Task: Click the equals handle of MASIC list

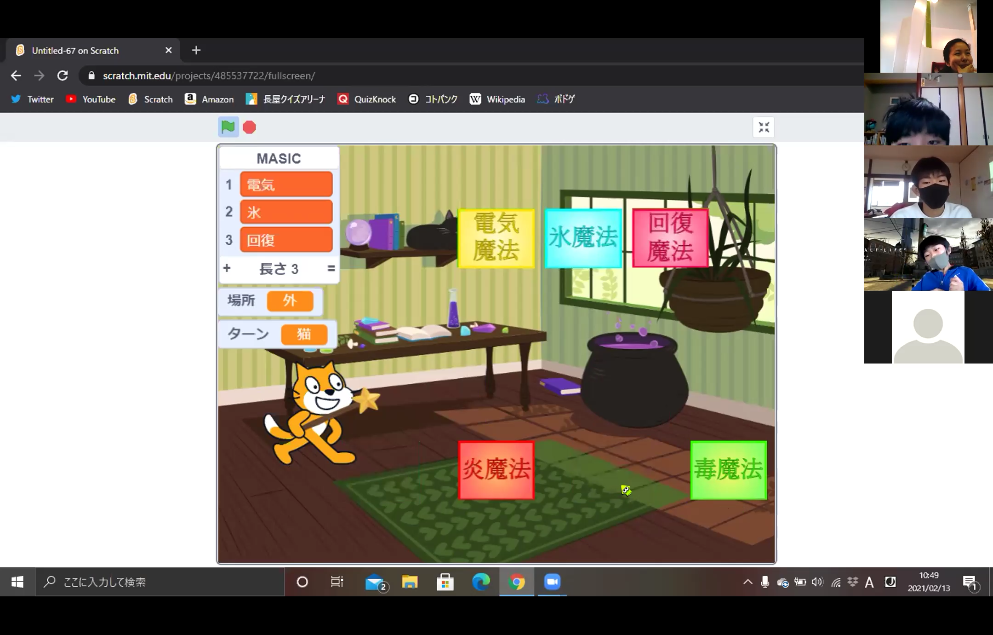Action: (331, 268)
